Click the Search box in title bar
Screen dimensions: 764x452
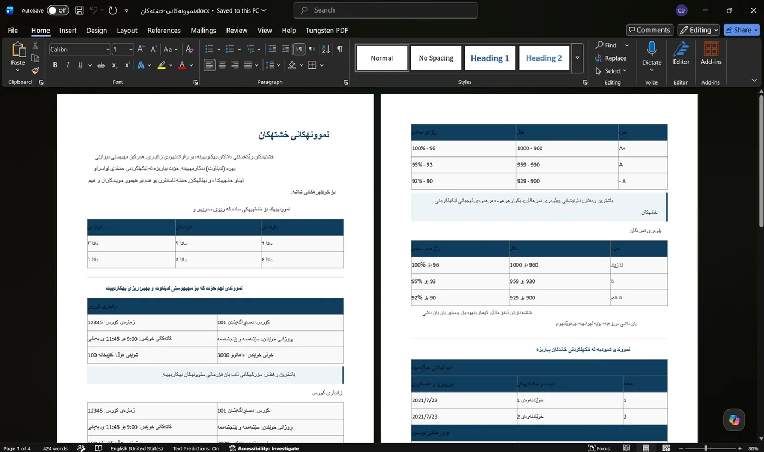[x=385, y=10]
